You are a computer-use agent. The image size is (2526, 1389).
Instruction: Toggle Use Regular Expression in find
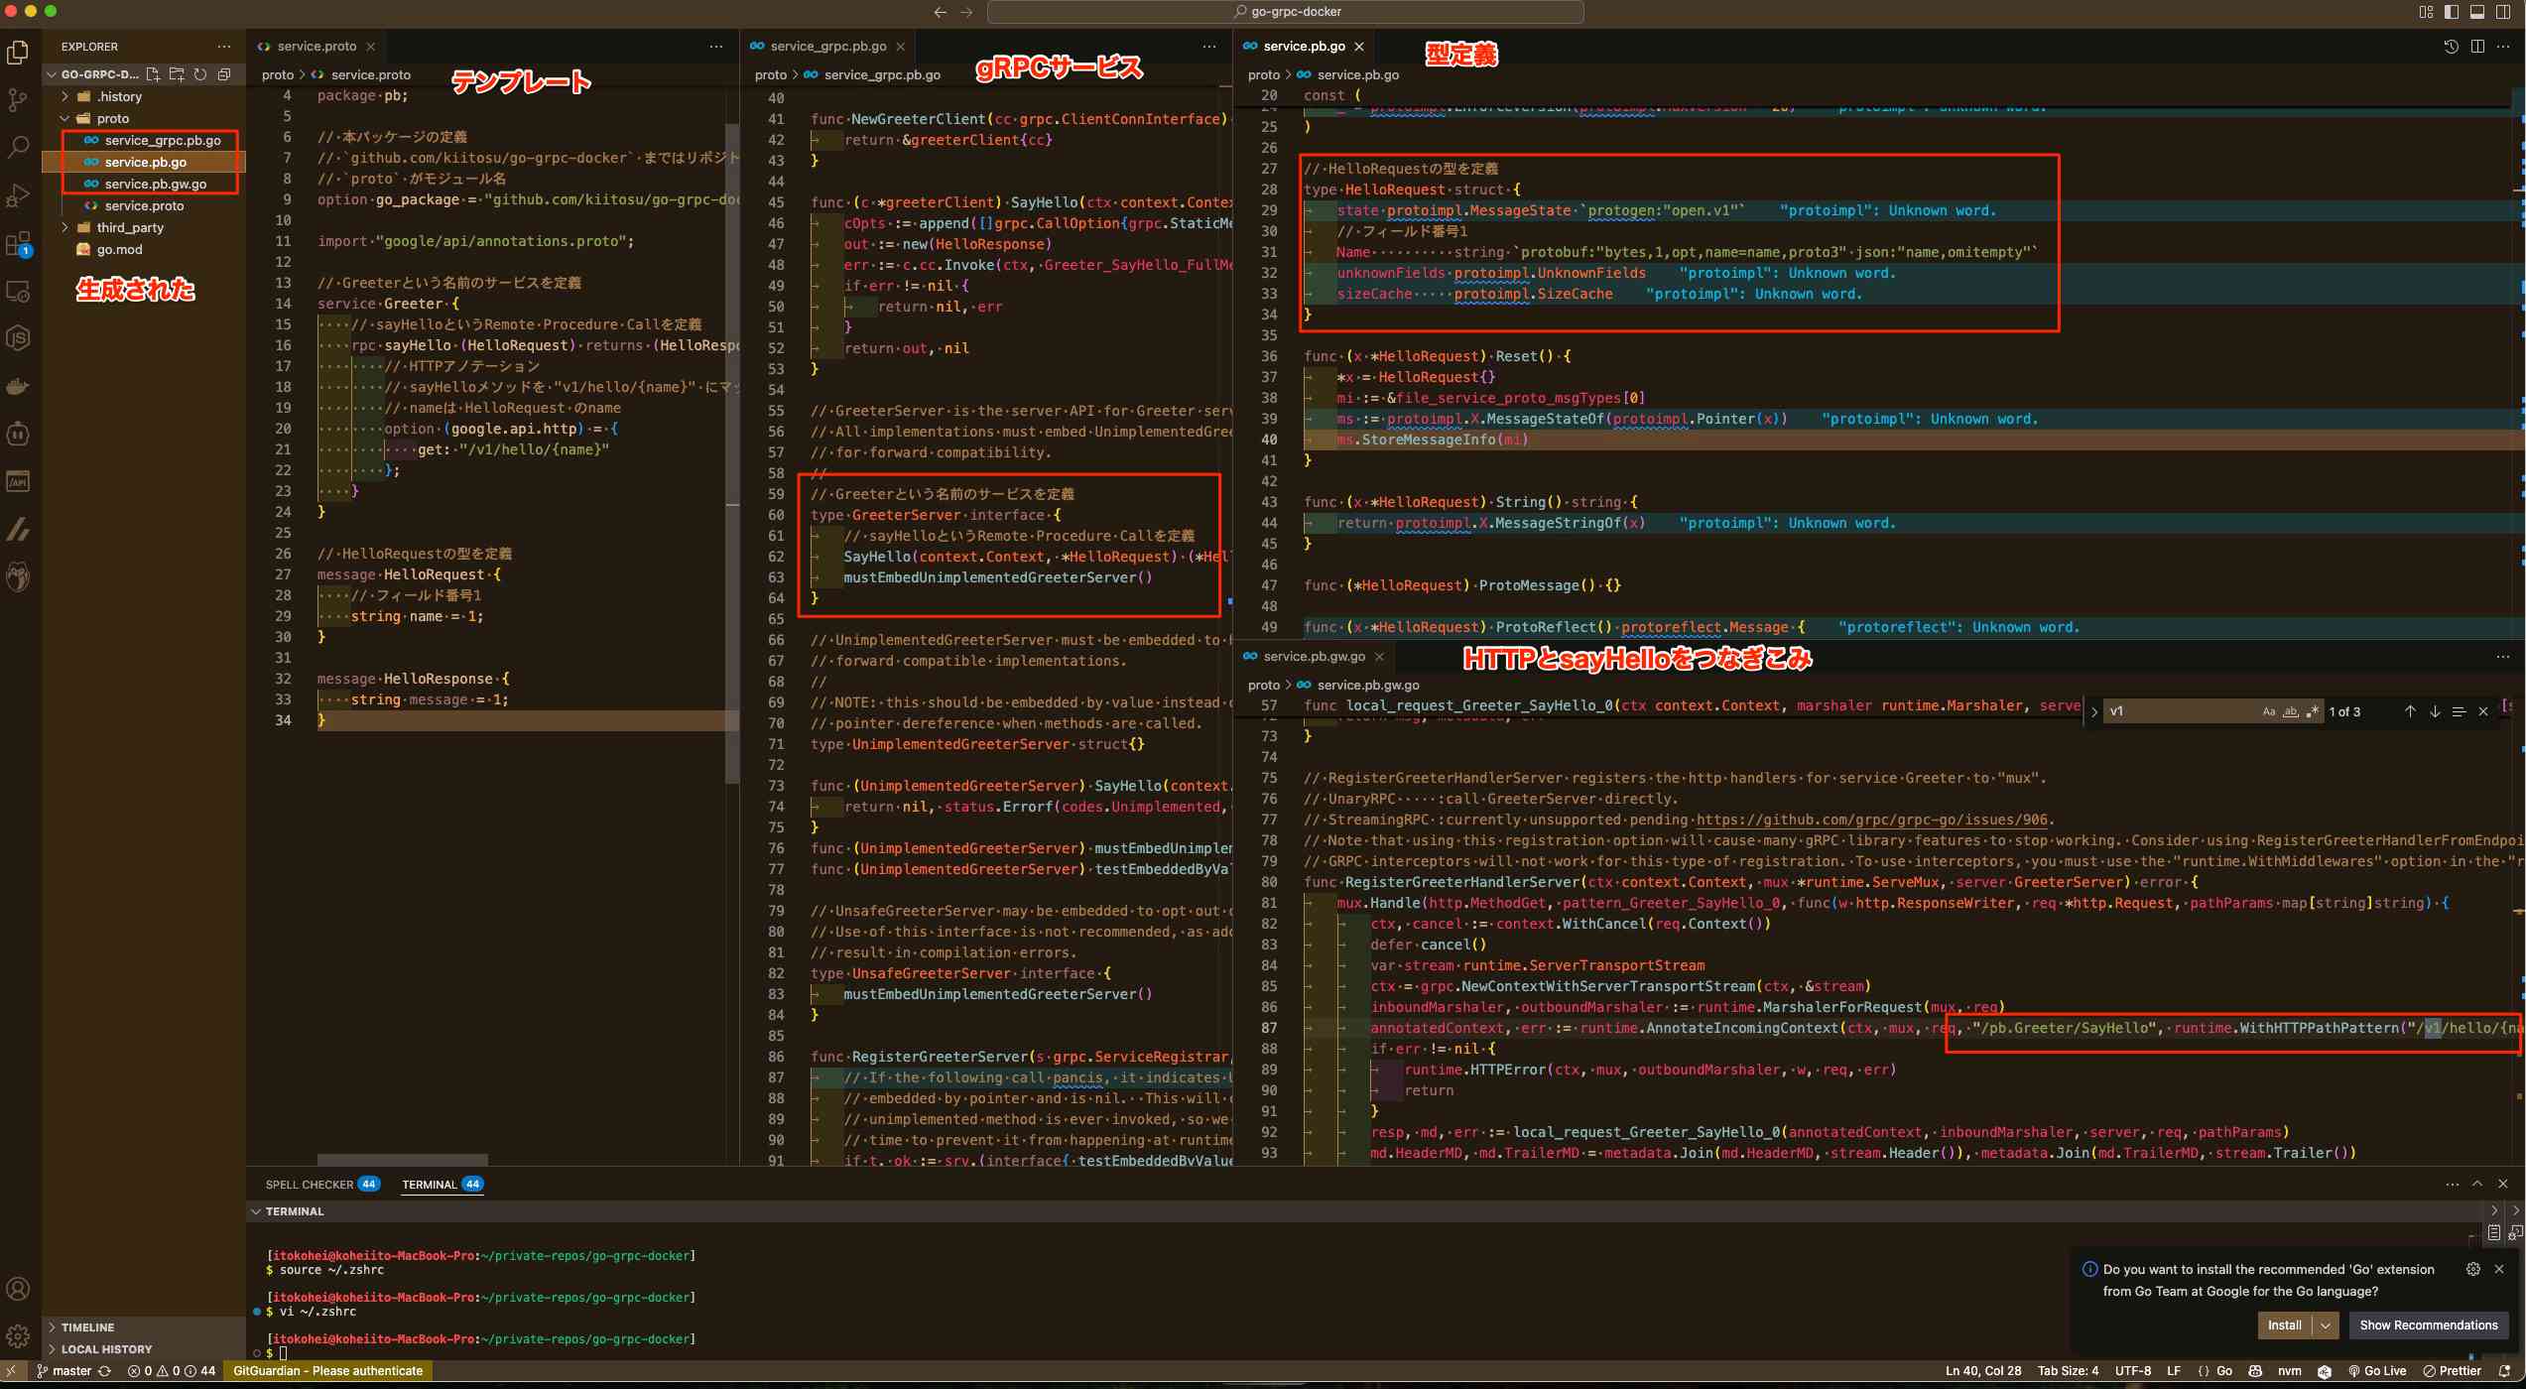(2312, 711)
